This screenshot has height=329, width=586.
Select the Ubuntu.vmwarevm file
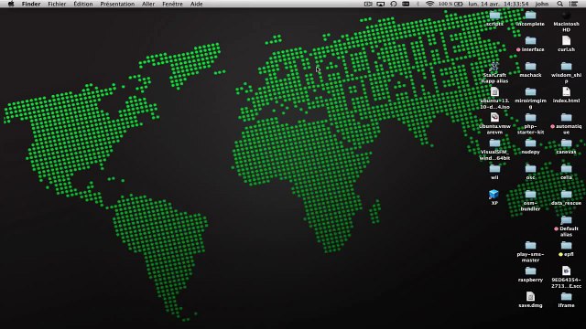(494, 118)
